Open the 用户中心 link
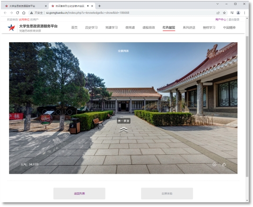The image size is (253, 207). point(220,19)
